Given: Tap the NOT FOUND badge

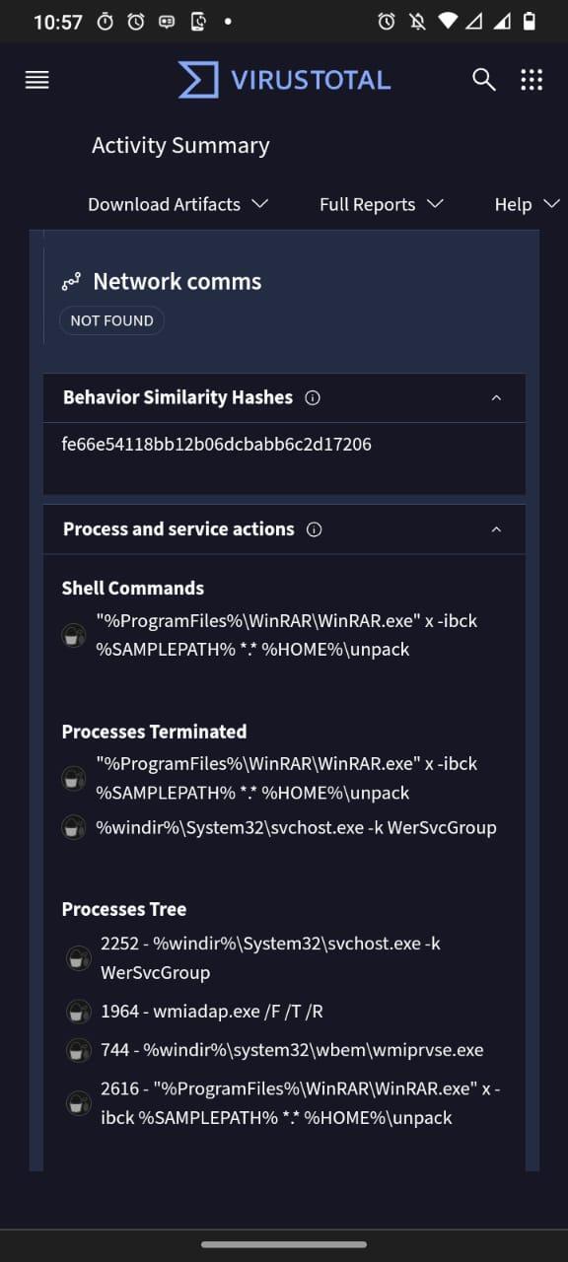Looking at the screenshot, I should click(111, 320).
